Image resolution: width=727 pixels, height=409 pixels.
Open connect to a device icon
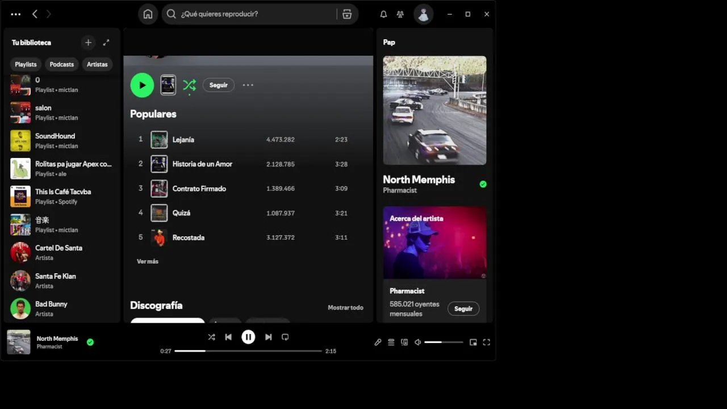[x=404, y=342]
